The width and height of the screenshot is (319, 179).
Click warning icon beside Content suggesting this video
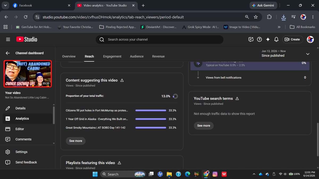[122, 80]
